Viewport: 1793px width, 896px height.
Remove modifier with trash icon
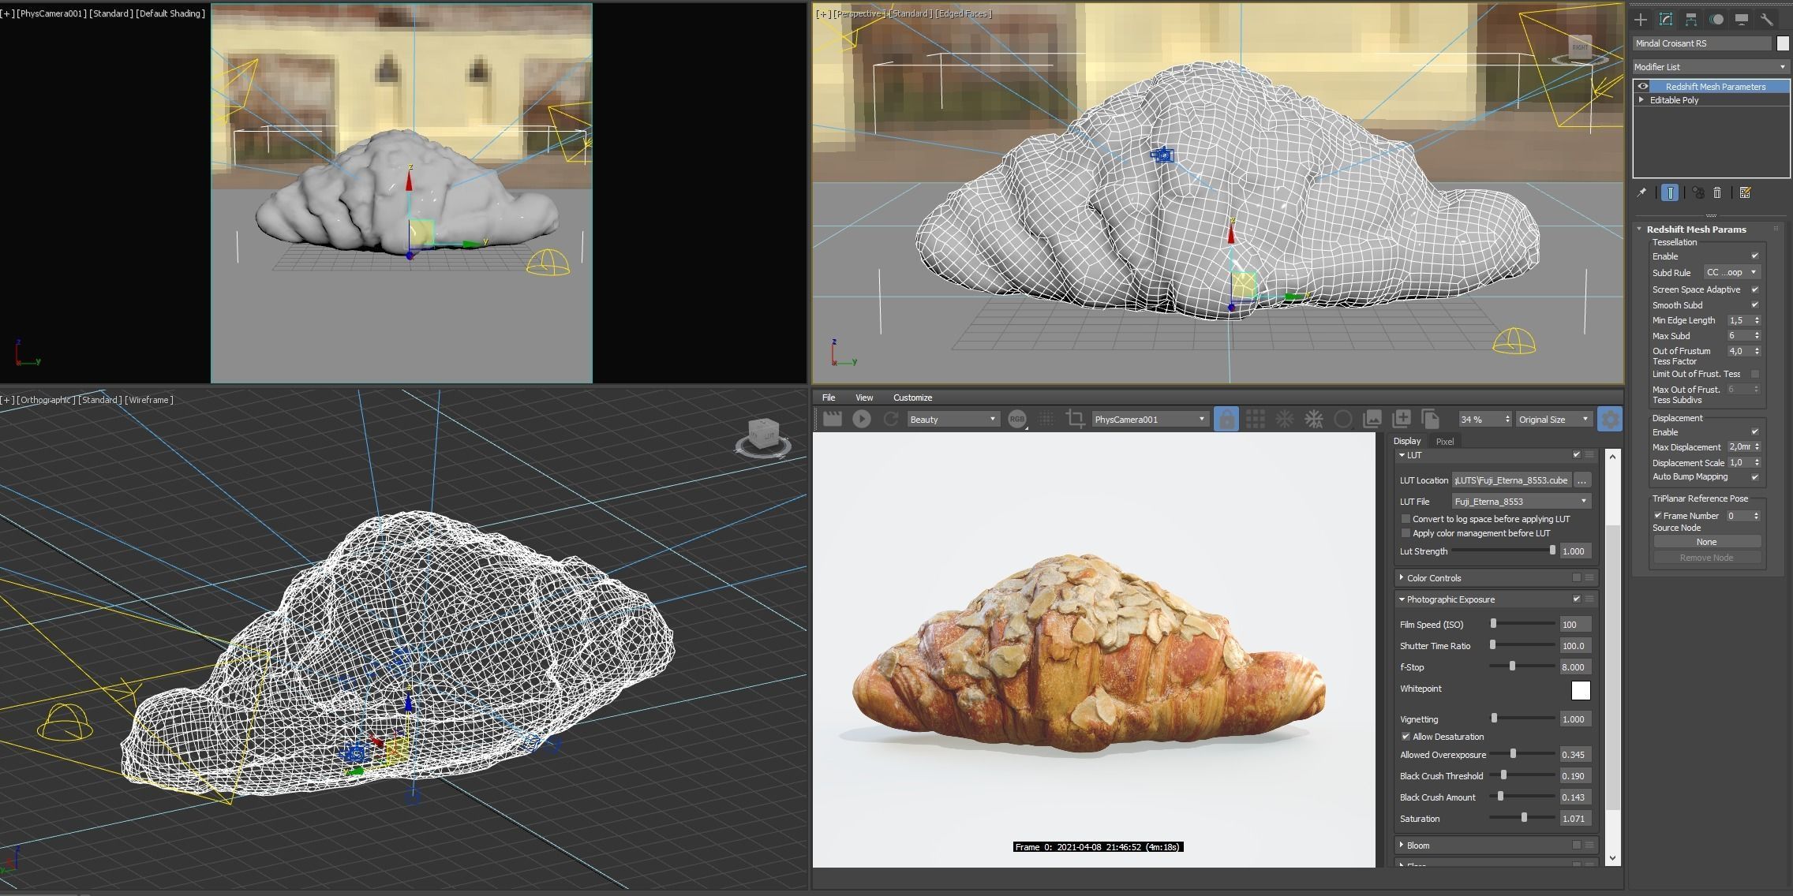pos(1717,192)
